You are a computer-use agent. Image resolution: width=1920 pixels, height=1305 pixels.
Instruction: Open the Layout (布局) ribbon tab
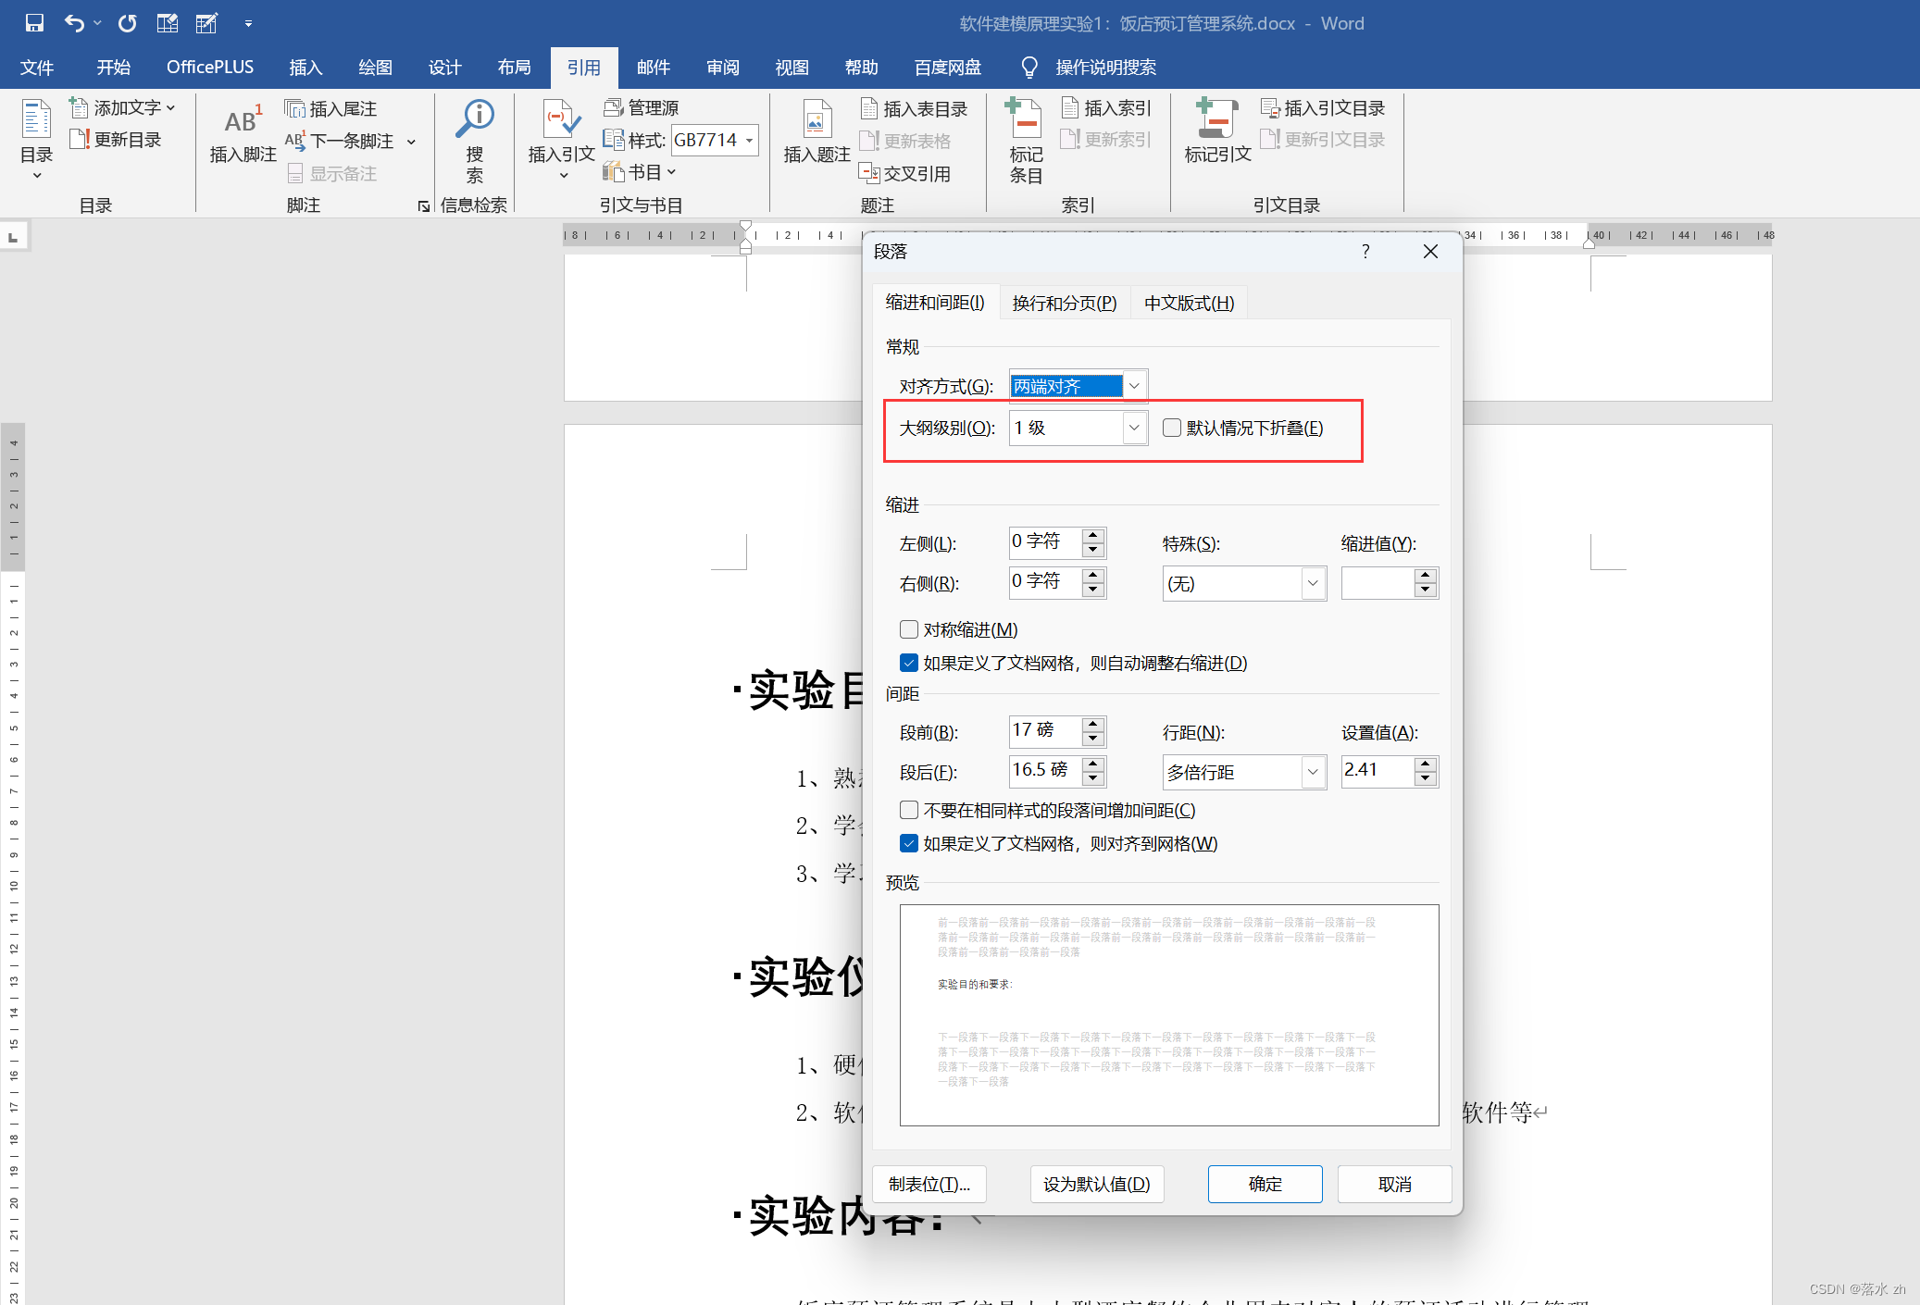coord(514,68)
